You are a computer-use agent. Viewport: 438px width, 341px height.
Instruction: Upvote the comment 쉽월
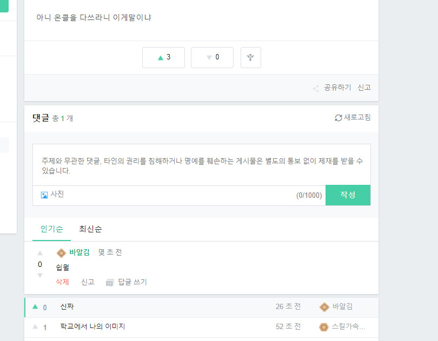pyautogui.click(x=40, y=253)
